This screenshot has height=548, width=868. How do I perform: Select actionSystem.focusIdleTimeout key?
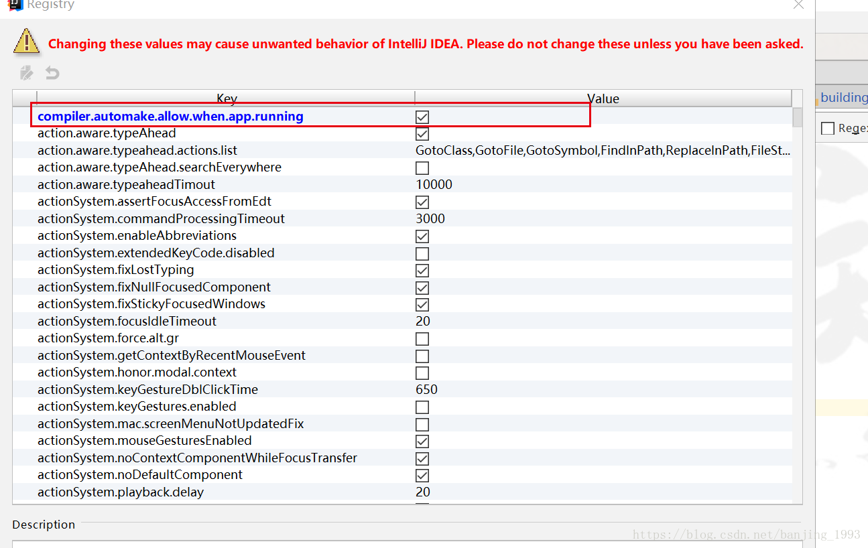[x=127, y=322]
